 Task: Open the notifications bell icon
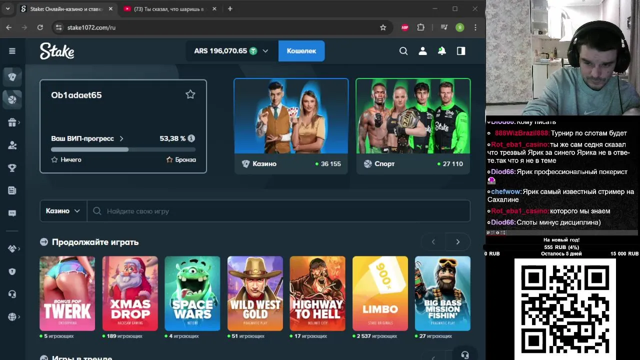pos(442,51)
